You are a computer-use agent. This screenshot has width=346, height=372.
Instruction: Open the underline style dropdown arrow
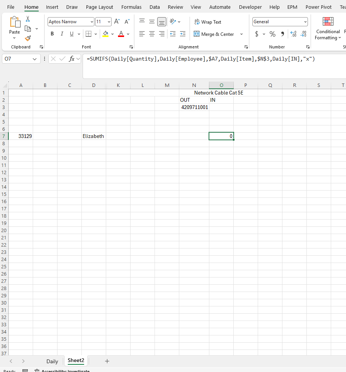79,34
